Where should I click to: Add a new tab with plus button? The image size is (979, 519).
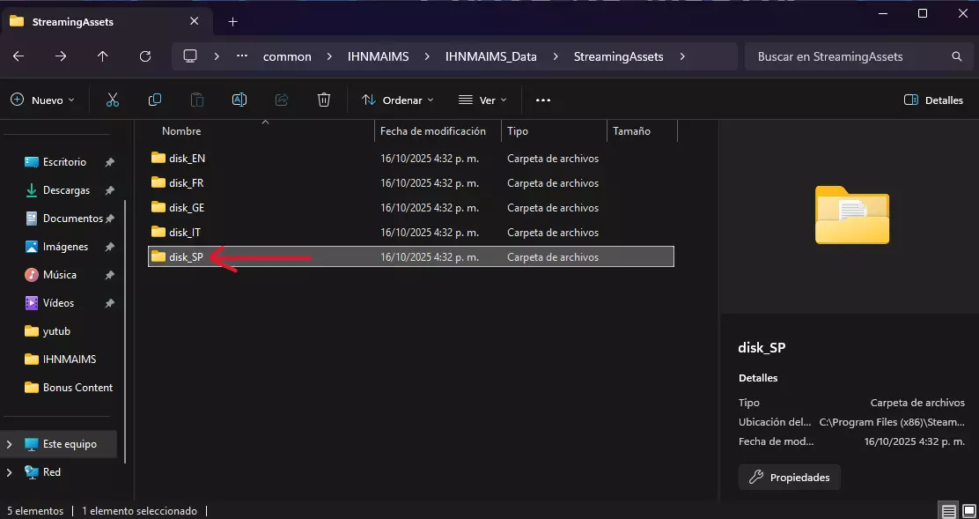click(232, 21)
